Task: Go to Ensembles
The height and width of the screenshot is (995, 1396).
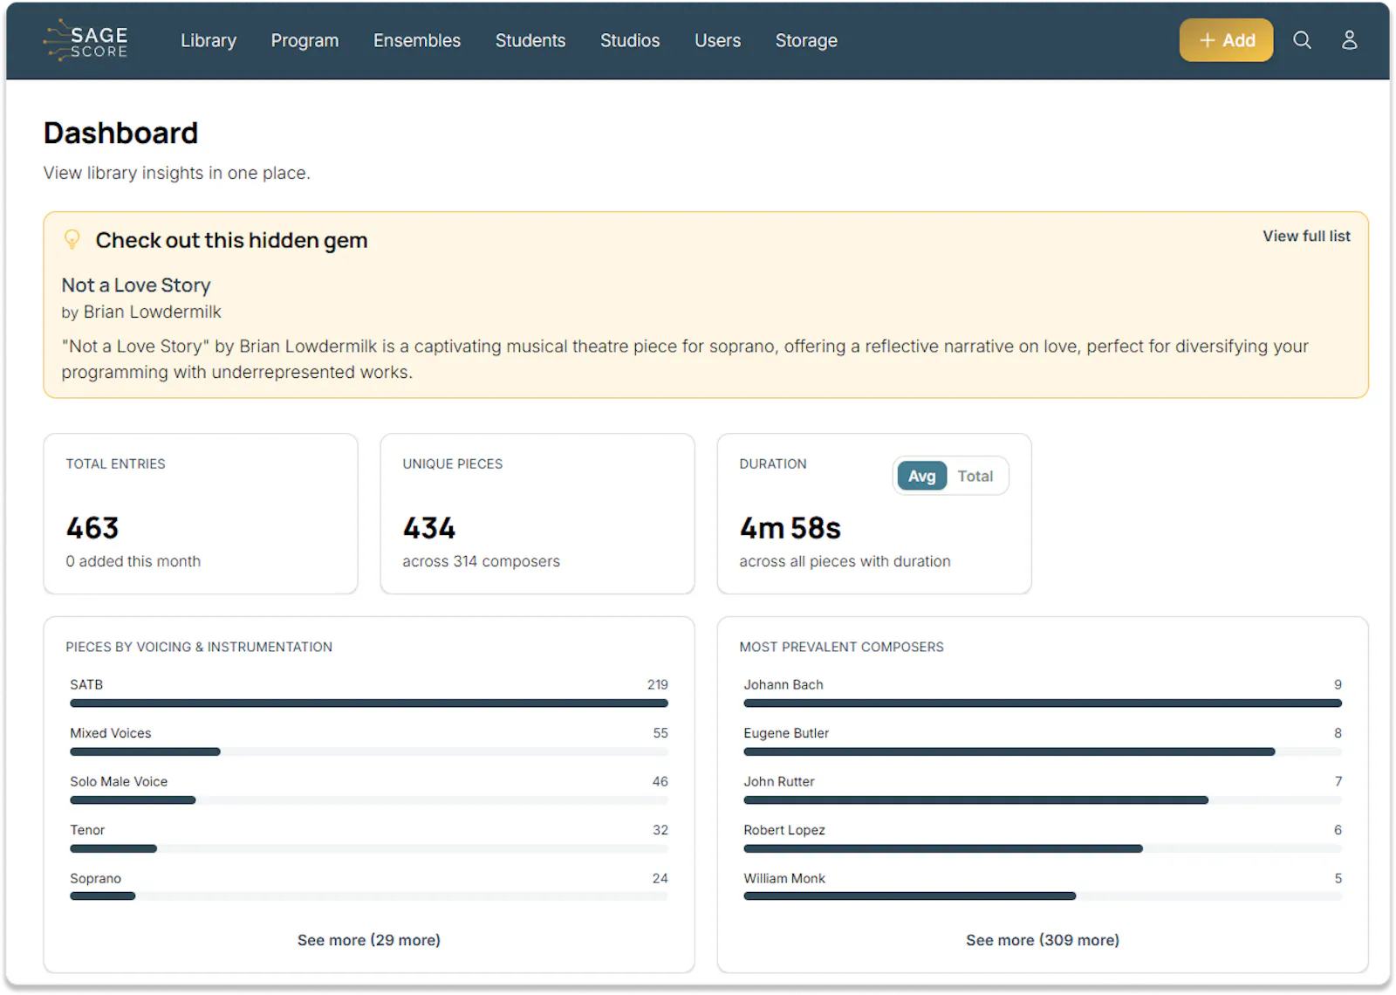Action: [417, 40]
